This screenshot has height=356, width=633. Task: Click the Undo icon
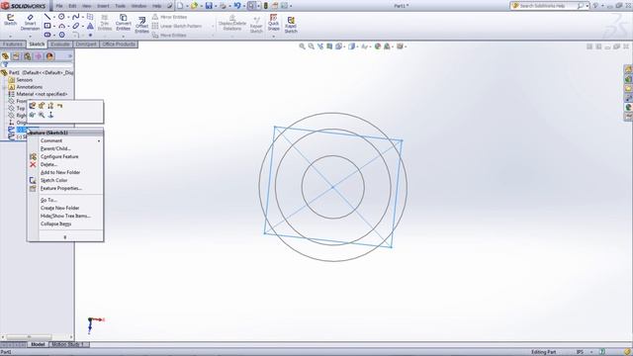(x=237, y=6)
